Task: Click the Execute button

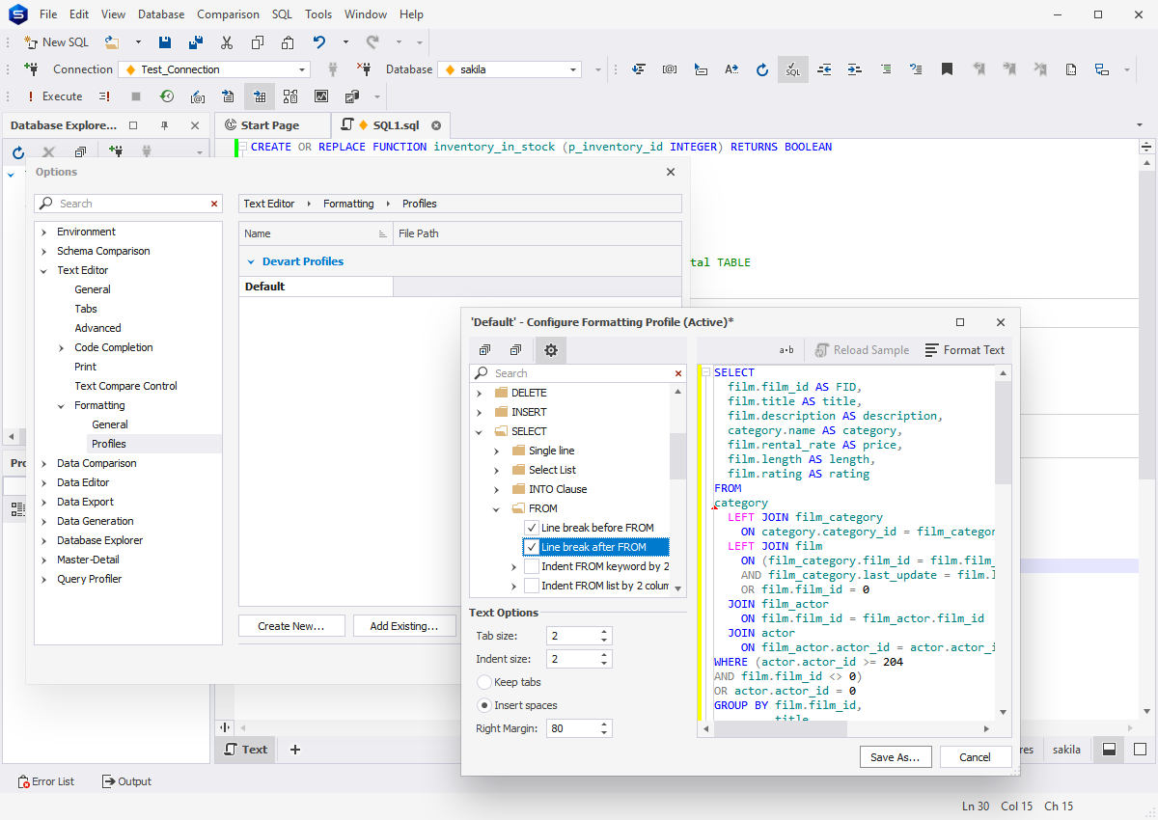Action: 55,96
